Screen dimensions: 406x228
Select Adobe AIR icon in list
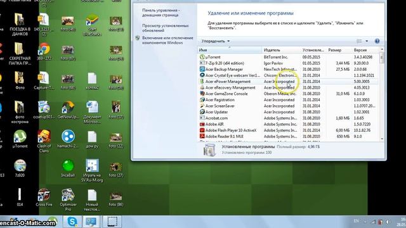click(202, 124)
